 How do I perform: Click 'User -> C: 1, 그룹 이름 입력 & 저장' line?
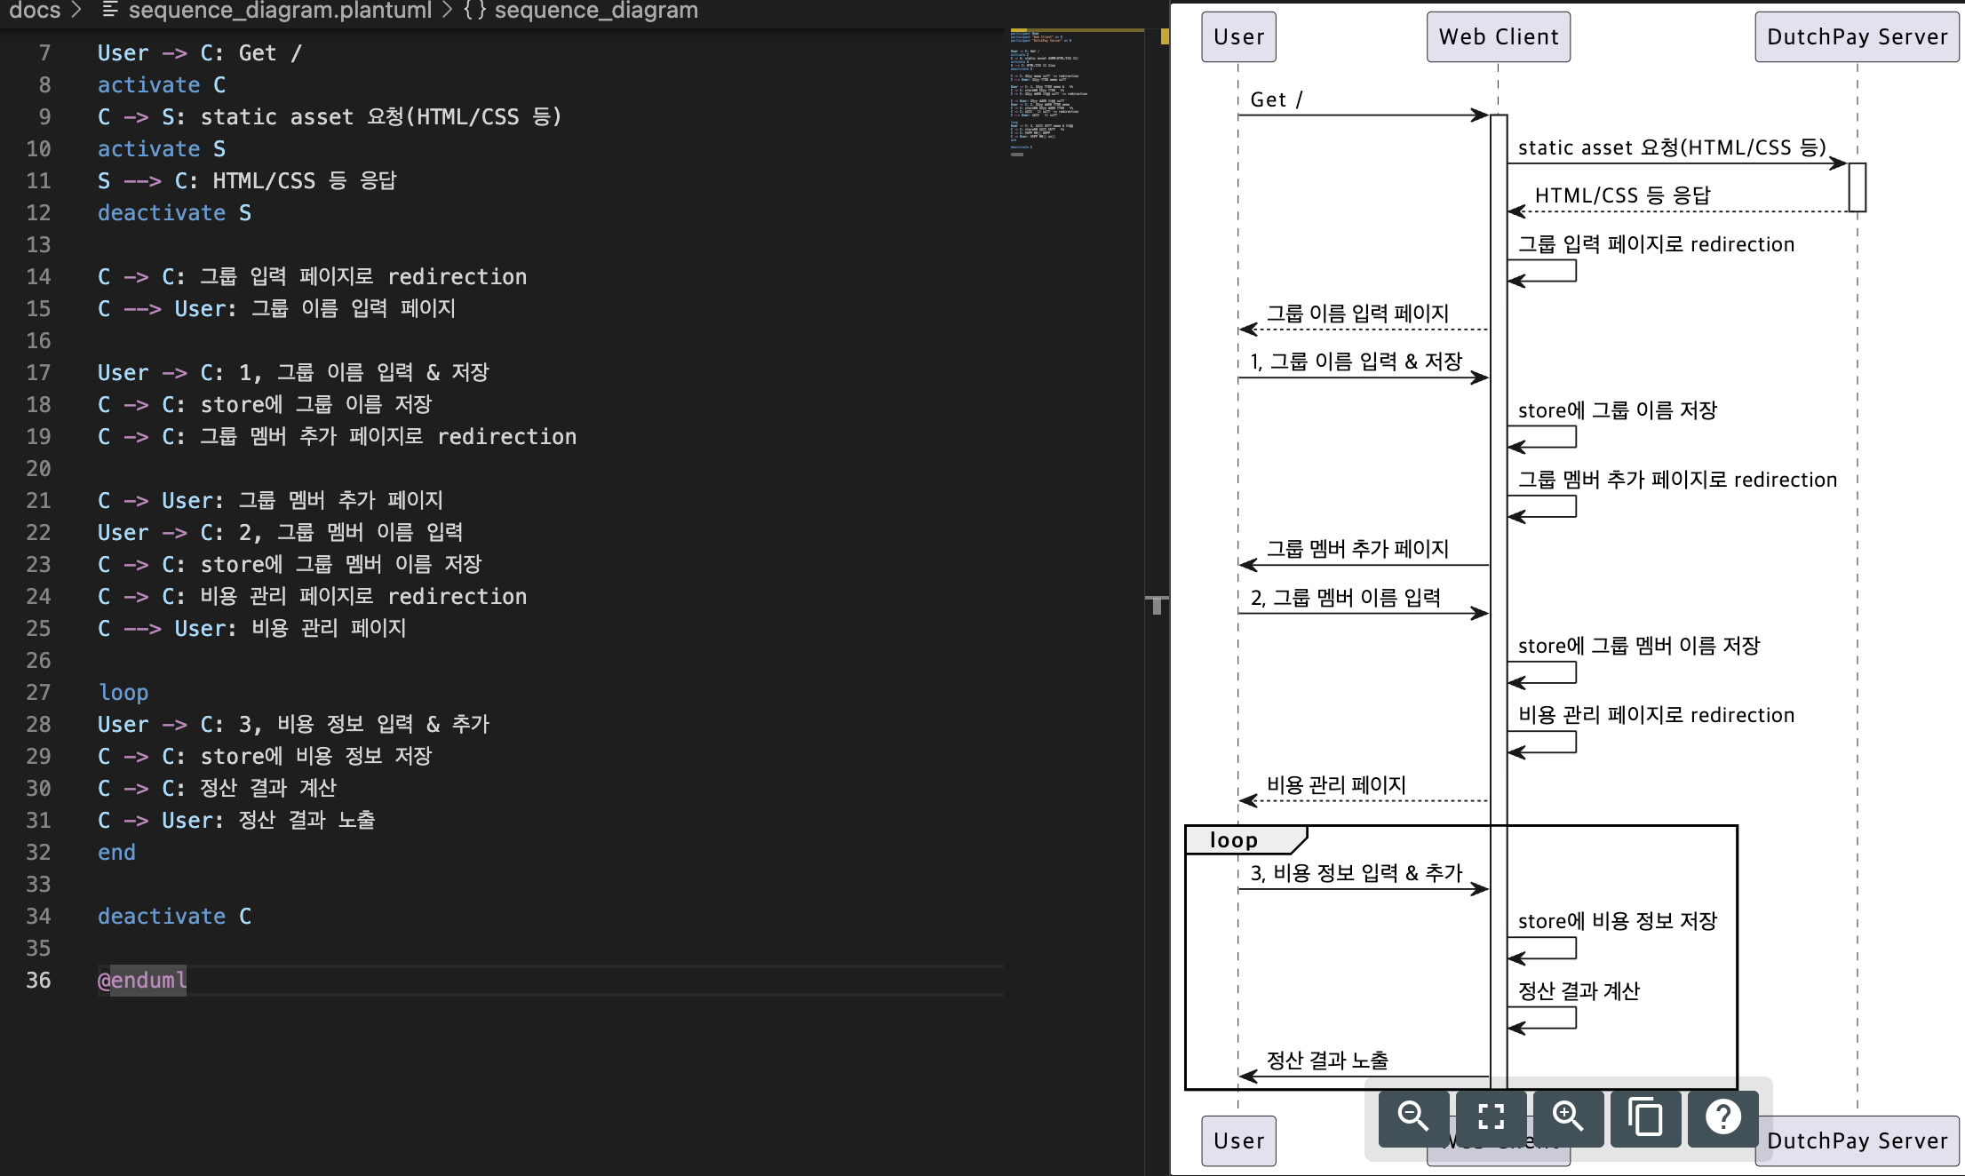tap(293, 372)
